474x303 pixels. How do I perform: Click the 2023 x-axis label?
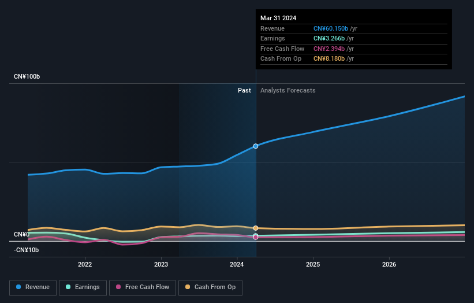(x=161, y=264)
